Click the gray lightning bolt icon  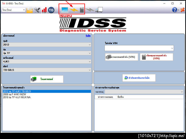click(90, 10)
